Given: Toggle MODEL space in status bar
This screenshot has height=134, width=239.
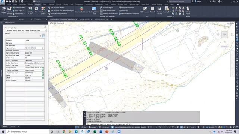Looking at the screenshot, I should [143, 127].
